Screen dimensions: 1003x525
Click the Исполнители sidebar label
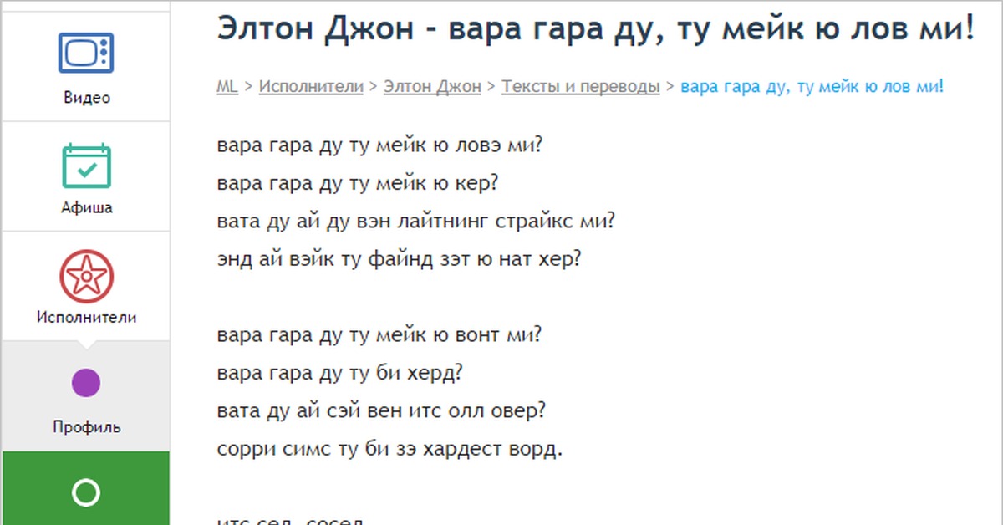pyautogui.click(x=86, y=318)
